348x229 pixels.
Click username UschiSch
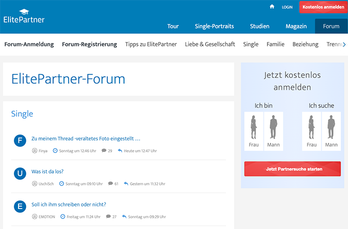[x=46, y=183]
